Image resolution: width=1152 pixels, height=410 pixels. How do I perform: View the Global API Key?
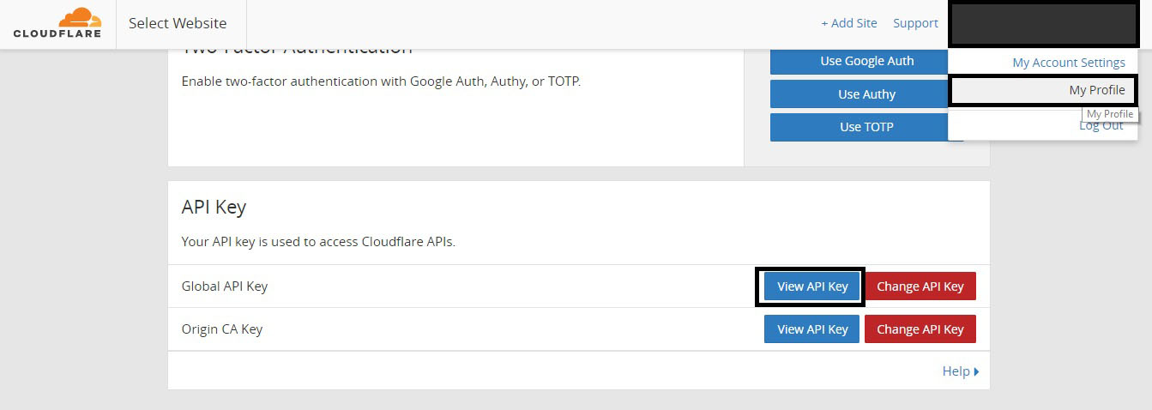[x=811, y=286]
